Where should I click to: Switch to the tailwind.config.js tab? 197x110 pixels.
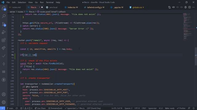tap(94, 7)
